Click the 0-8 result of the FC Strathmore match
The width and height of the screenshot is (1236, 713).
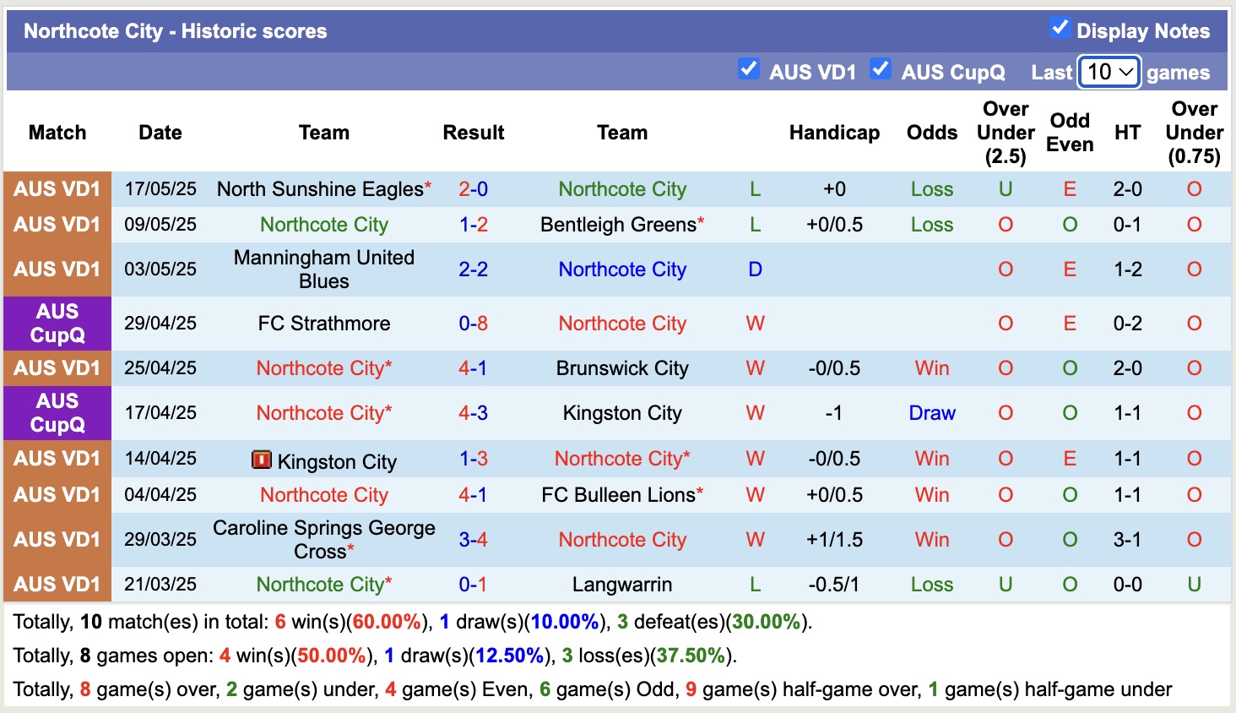click(474, 324)
